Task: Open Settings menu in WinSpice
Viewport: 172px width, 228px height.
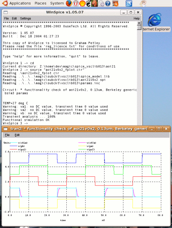Action: [25, 18]
